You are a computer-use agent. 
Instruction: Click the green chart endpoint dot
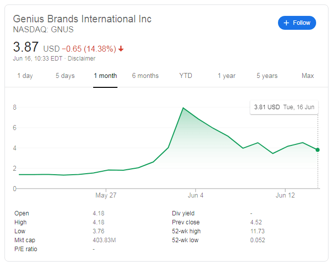[x=318, y=150]
